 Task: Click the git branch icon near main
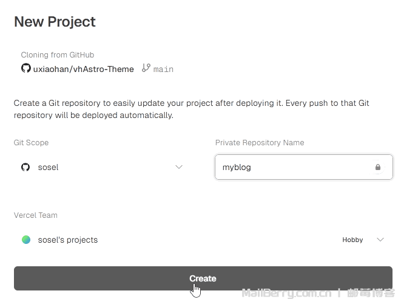point(146,68)
